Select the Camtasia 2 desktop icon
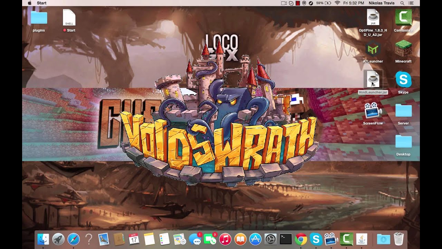442x249 pixels. point(403,17)
